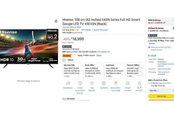The width and height of the screenshot is (174, 129).
Task: Click the share icon above product image
Action: coord(56,21)
